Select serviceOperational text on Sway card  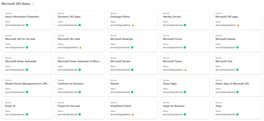[225, 115]
